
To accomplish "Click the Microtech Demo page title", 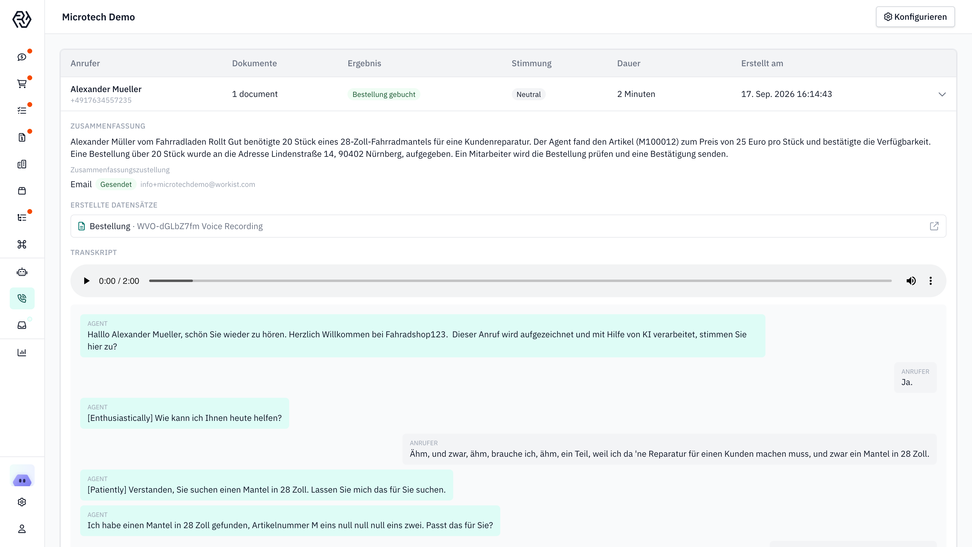I will click(98, 17).
